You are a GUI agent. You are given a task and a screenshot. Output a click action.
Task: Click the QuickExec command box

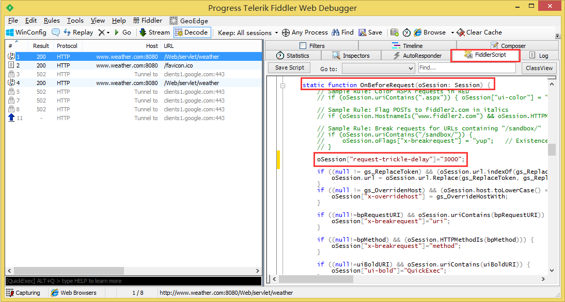pos(133,281)
